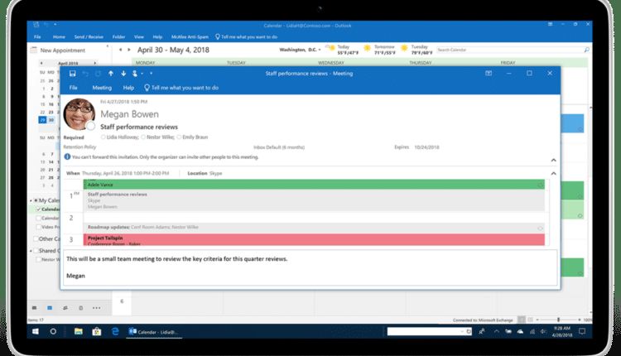Go to previous item with up arrow
The image size is (621, 356).
[x=111, y=74]
